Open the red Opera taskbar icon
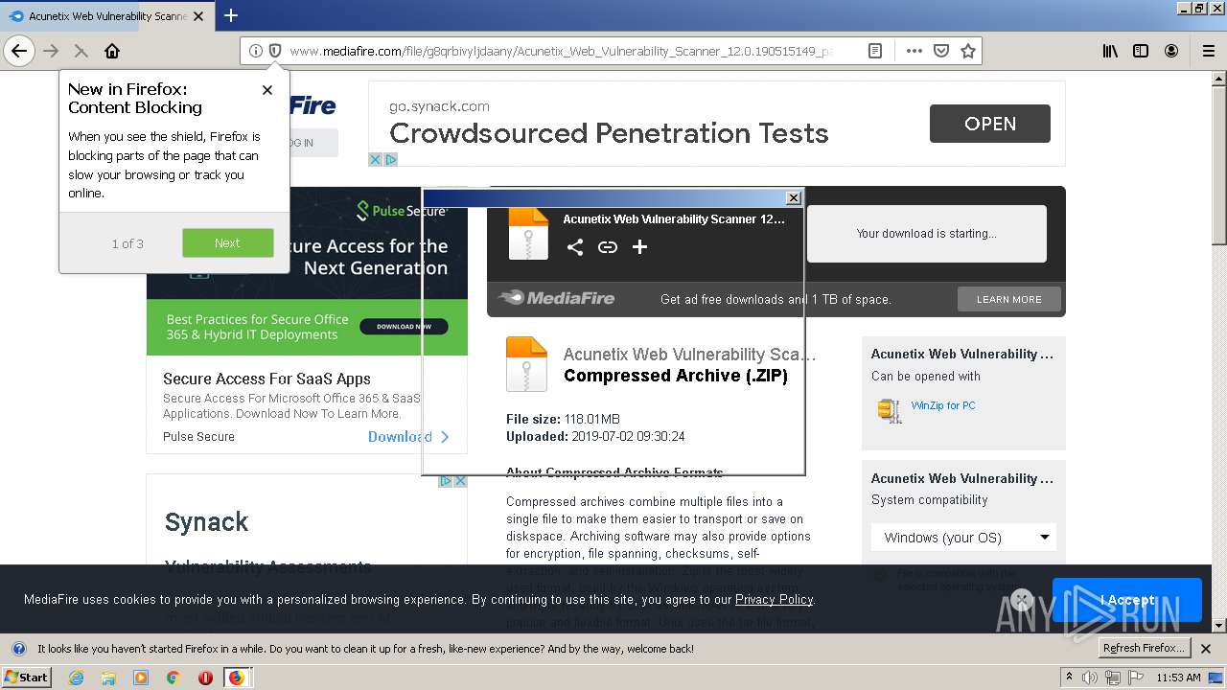This screenshot has width=1227, height=690. (x=205, y=678)
